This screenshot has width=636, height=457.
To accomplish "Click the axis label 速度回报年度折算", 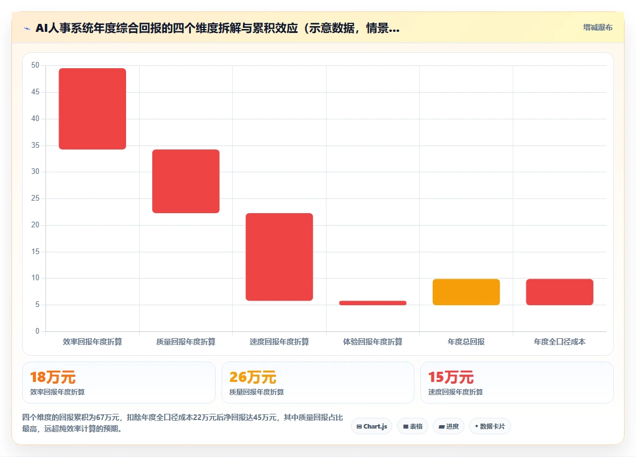I will (279, 342).
